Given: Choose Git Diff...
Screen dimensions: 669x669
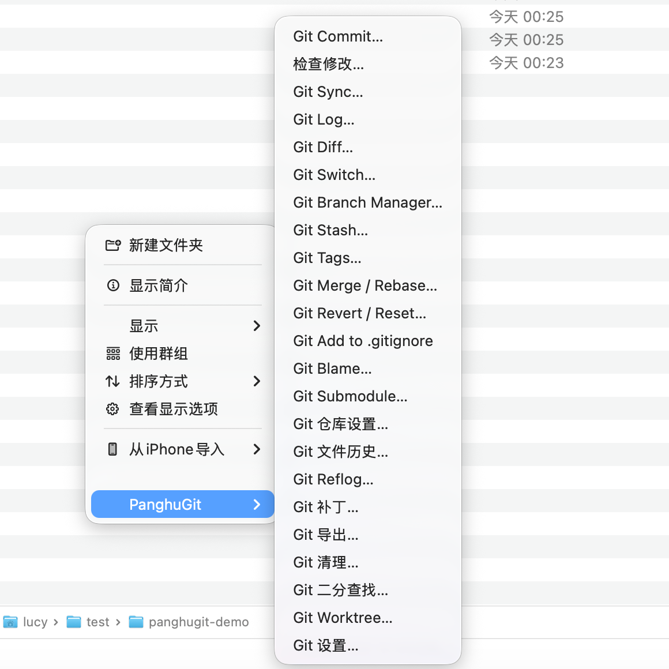Looking at the screenshot, I should pos(368,147).
